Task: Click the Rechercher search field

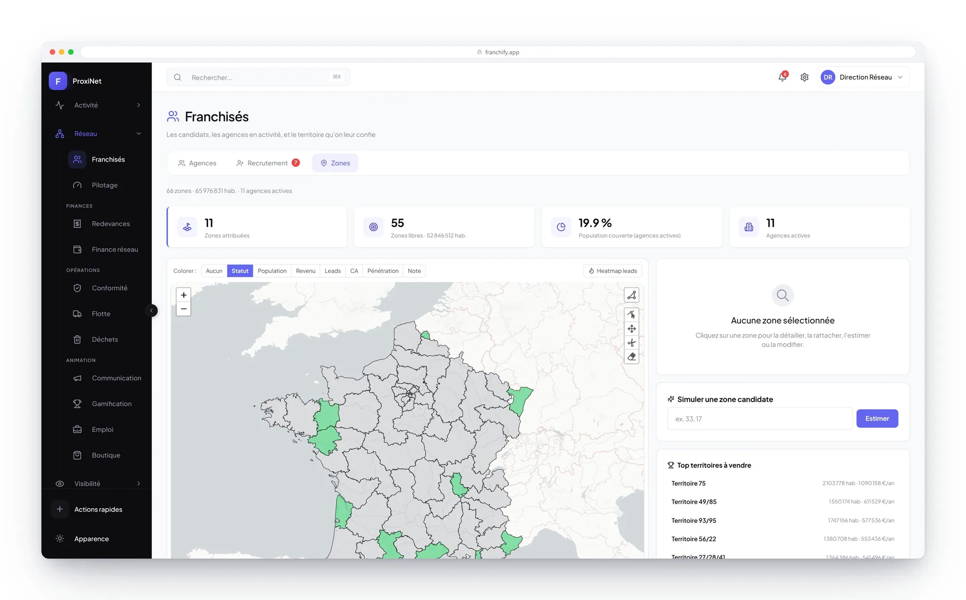Action: 258,77
